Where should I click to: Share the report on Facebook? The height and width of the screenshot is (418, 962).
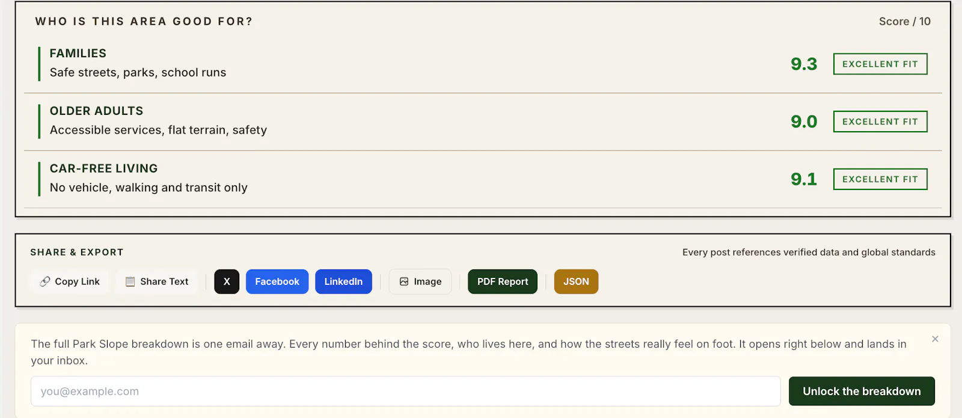point(277,281)
